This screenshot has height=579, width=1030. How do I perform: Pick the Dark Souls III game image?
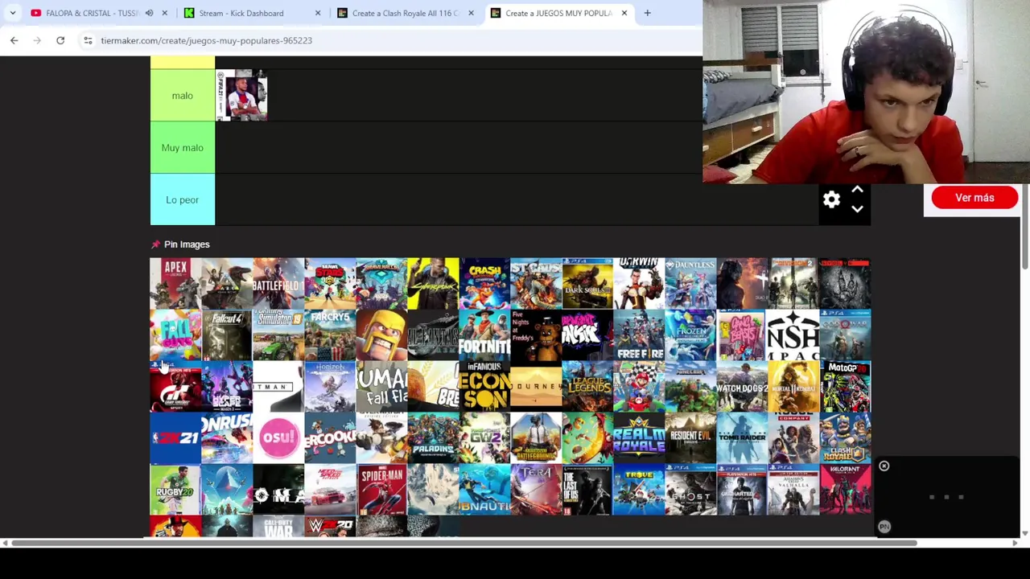[587, 284]
